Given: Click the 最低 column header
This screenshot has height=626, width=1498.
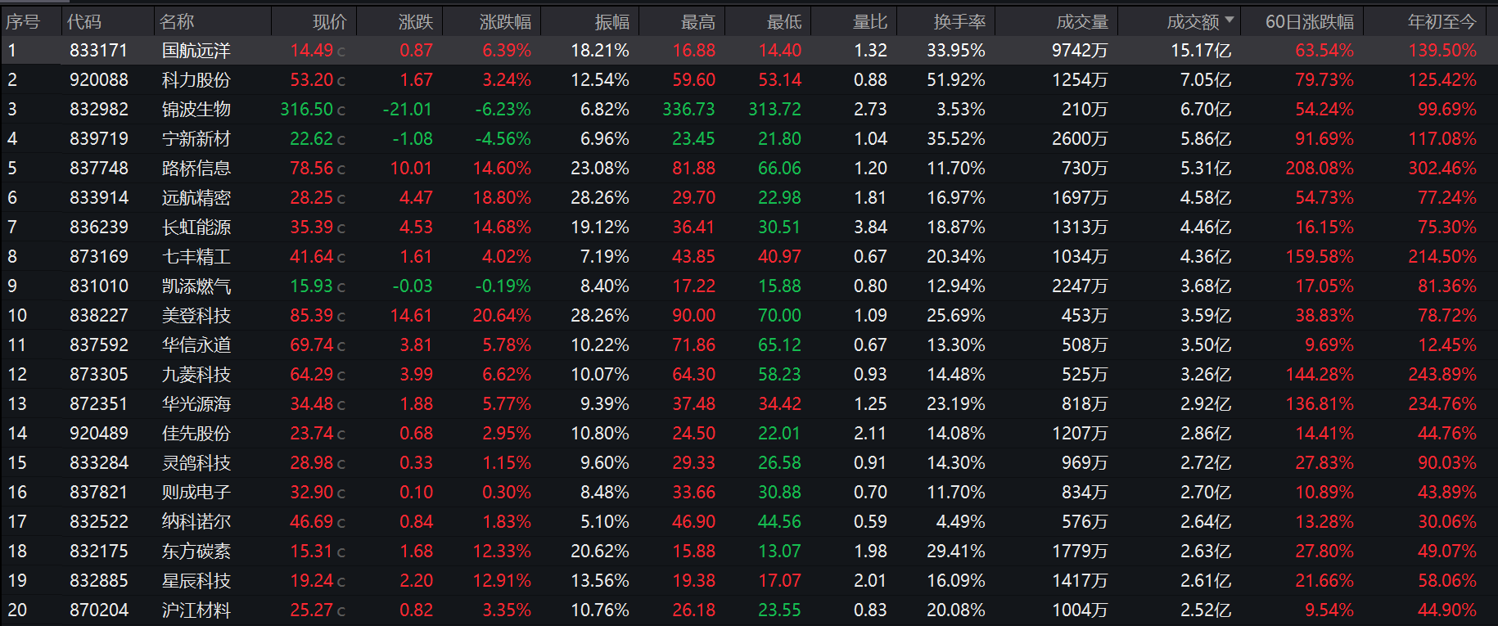Looking at the screenshot, I should tap(784, 22).
